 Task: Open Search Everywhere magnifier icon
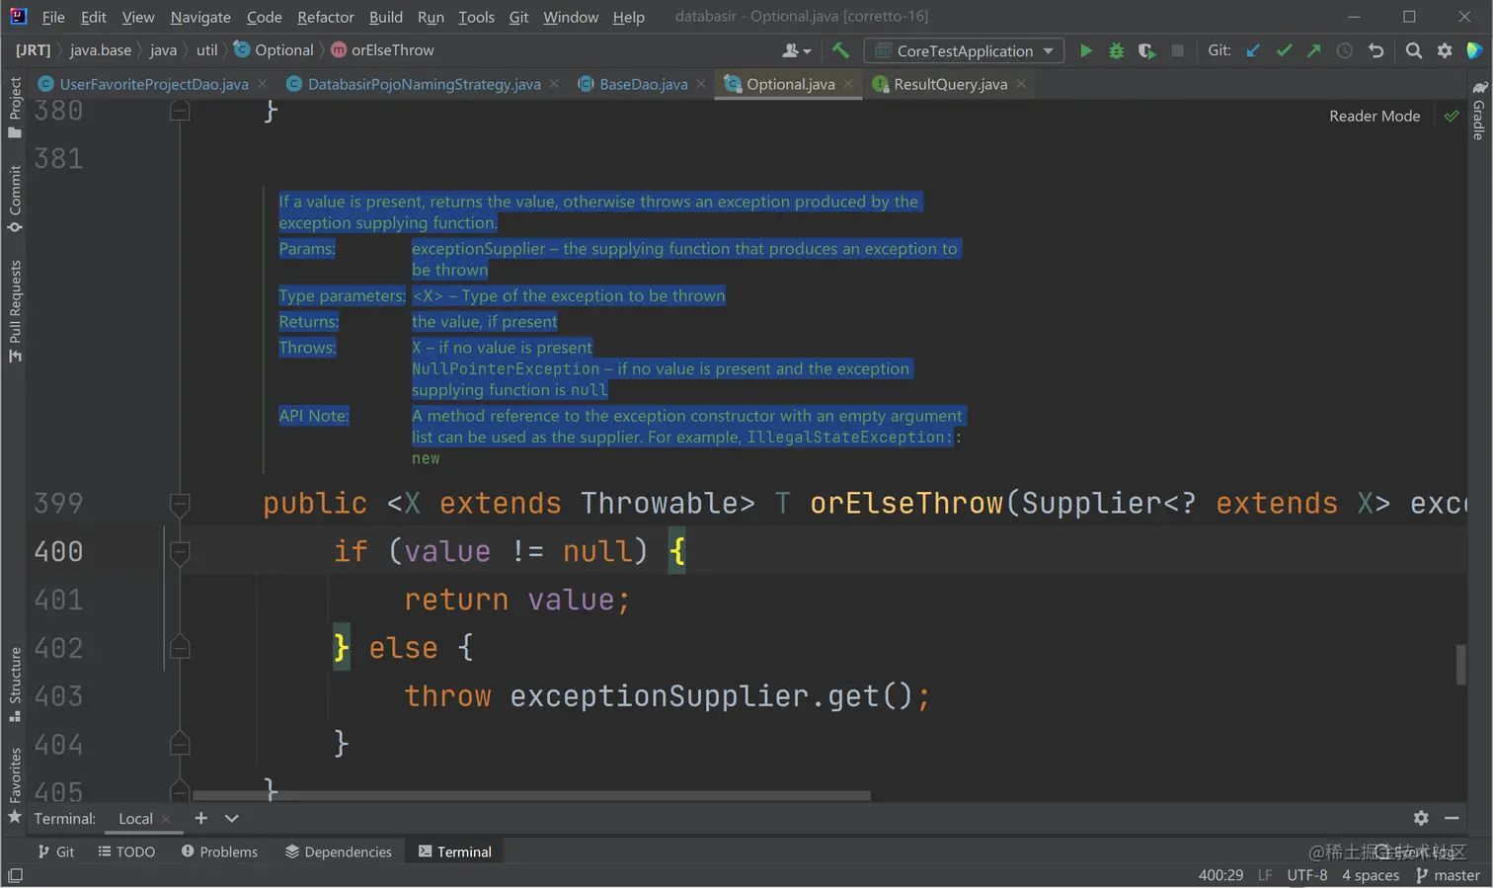click(x=1413, y=50)
